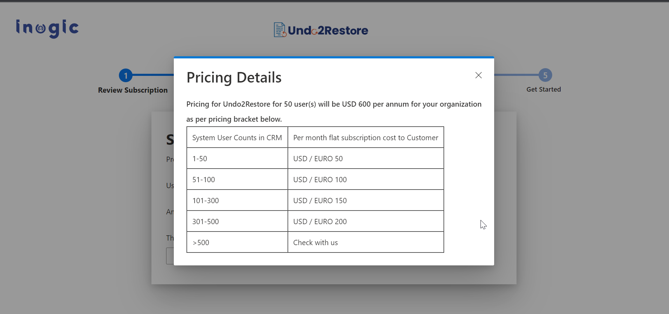Click the System User Counts in CRM header
The height and width of the screenshot is (314, 669).
pyautogui.click(x=237, y=138)
